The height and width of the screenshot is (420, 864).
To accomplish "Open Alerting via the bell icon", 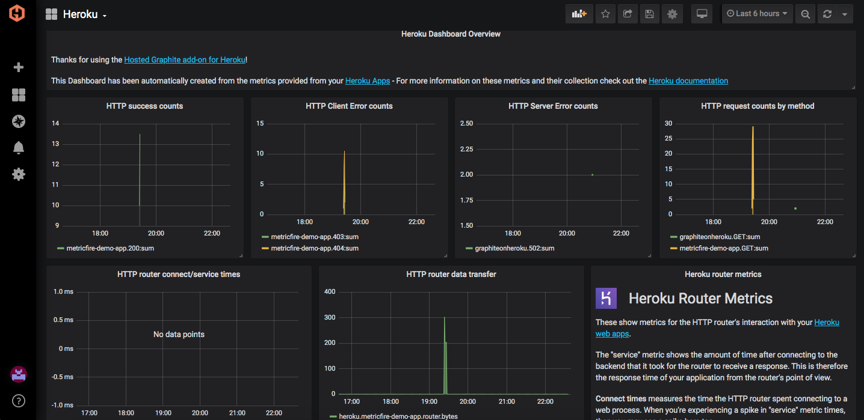I will 19,148.
